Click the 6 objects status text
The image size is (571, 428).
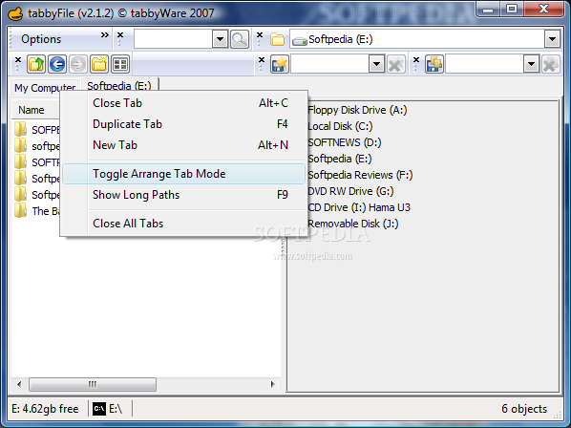tap(524, 409)
